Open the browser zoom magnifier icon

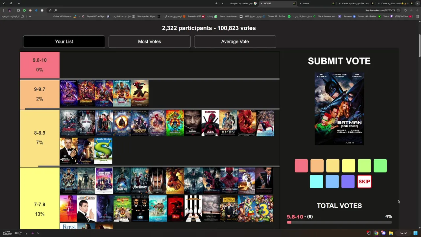point(56,10)
